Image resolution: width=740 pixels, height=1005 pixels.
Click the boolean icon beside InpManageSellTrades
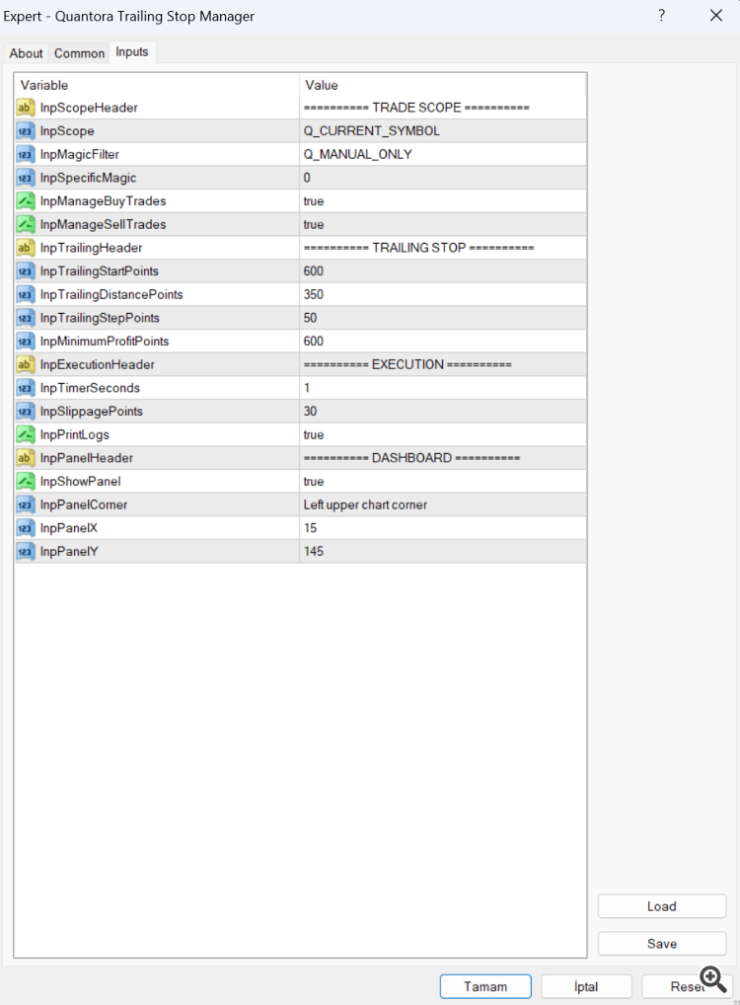[x=25, y=224]
